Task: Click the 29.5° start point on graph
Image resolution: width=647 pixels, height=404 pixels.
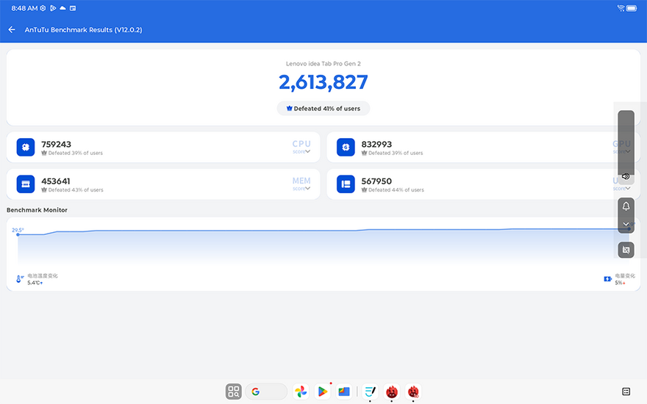Action: (x=18, y=234)
